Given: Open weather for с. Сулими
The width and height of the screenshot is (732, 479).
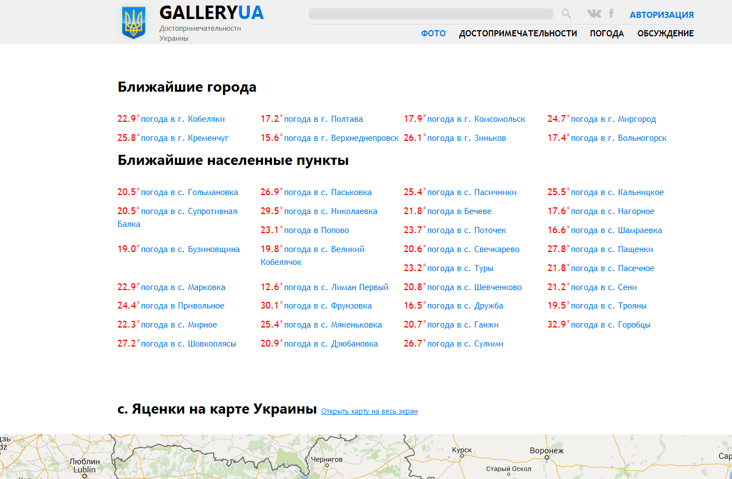Looking at the screenshot, I should click(465, 344).
